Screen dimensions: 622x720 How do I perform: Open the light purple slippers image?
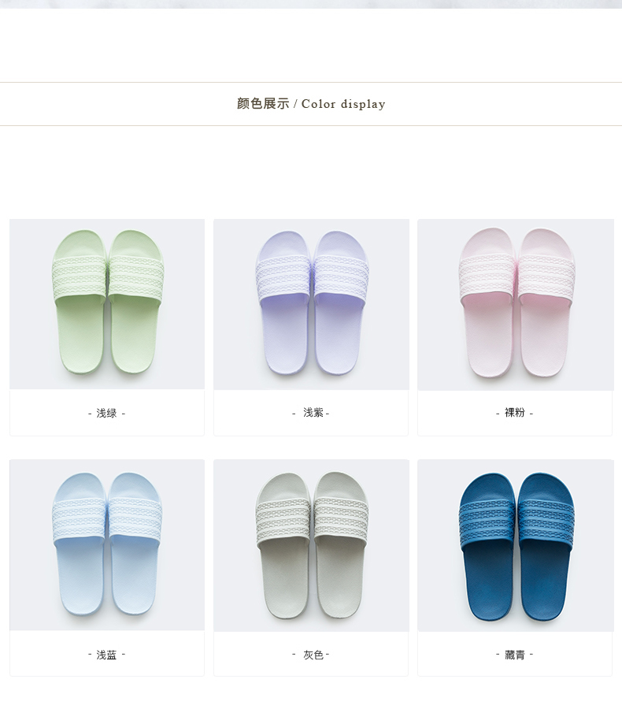click(x=311, y=304)
